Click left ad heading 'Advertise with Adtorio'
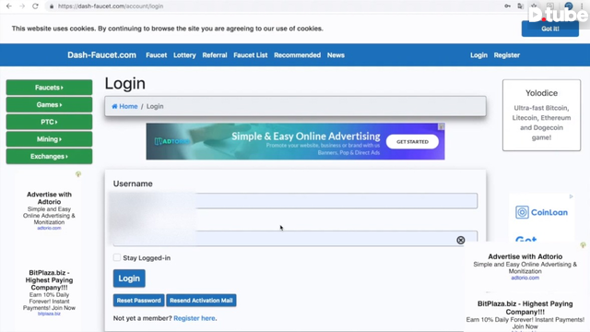 (49, 198)
